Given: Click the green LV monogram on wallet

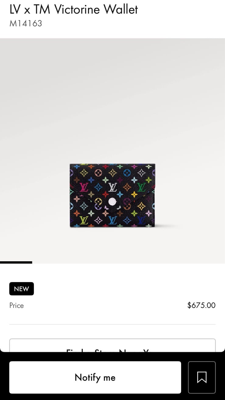Looking at the screenshot, I should [x=141, y=187].
